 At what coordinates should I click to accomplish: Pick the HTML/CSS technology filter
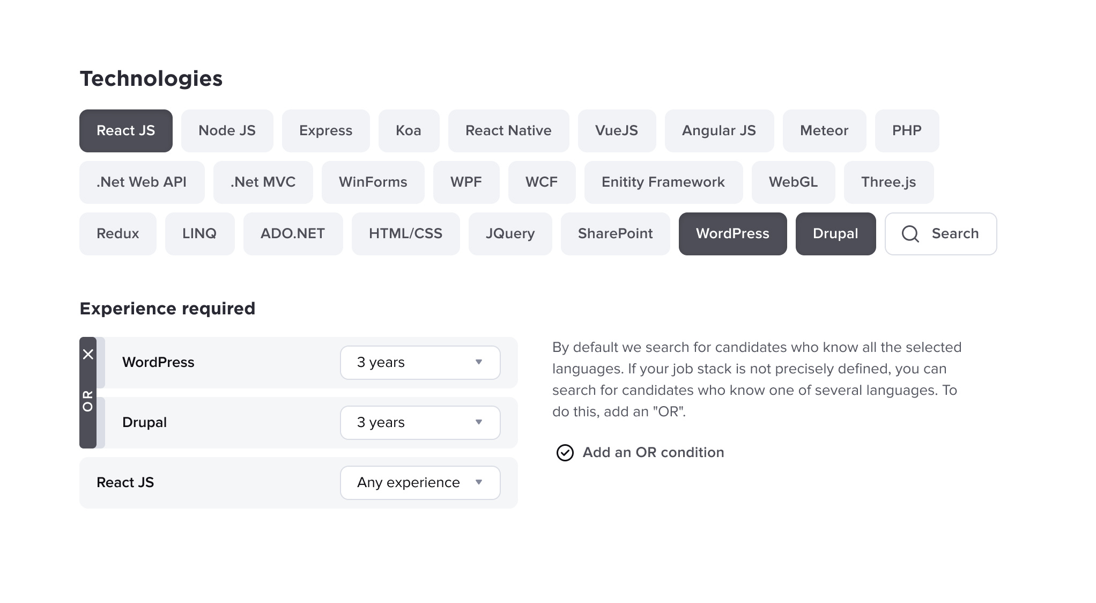[405, 233]
